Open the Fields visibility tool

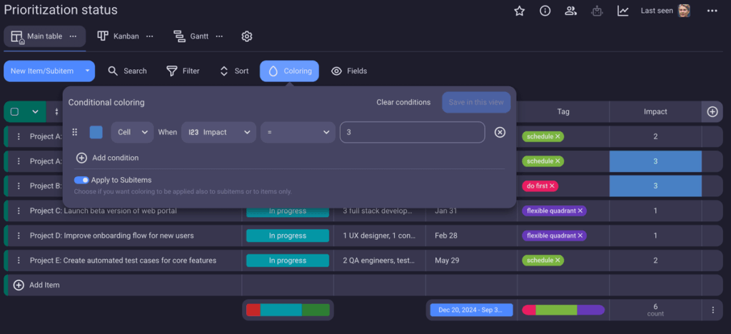348,71
